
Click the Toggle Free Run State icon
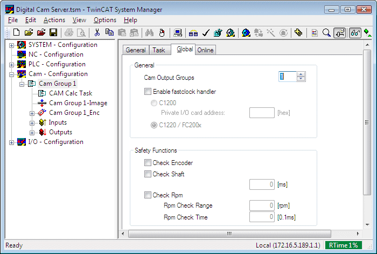click(x=283, y=32)
